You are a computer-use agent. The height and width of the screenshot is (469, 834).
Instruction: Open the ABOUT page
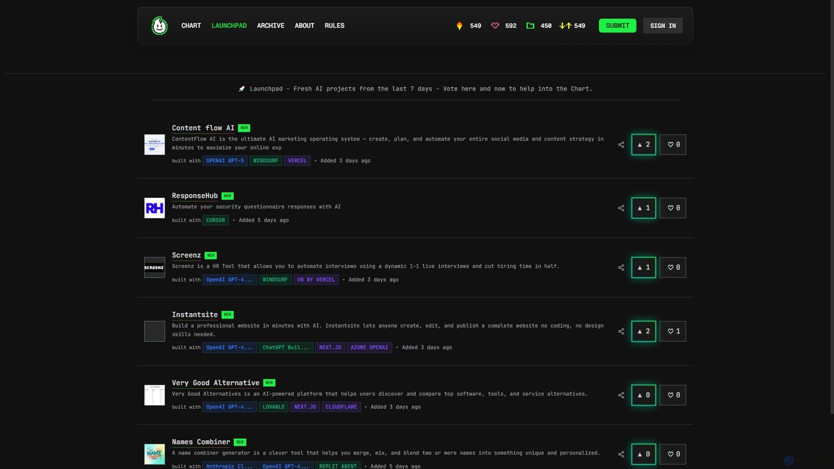click(304, 25)
